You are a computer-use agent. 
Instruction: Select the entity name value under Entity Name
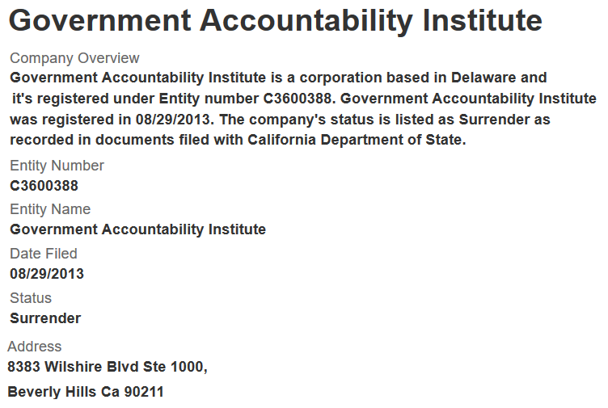[137, 229]
